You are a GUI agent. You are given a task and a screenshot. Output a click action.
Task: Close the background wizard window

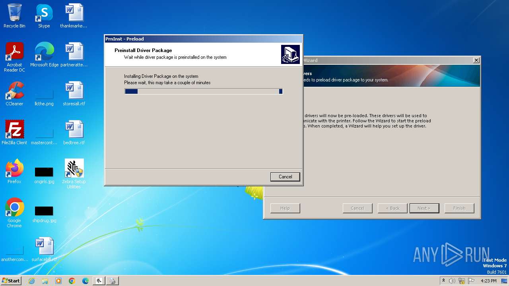(x=476, y=60)
